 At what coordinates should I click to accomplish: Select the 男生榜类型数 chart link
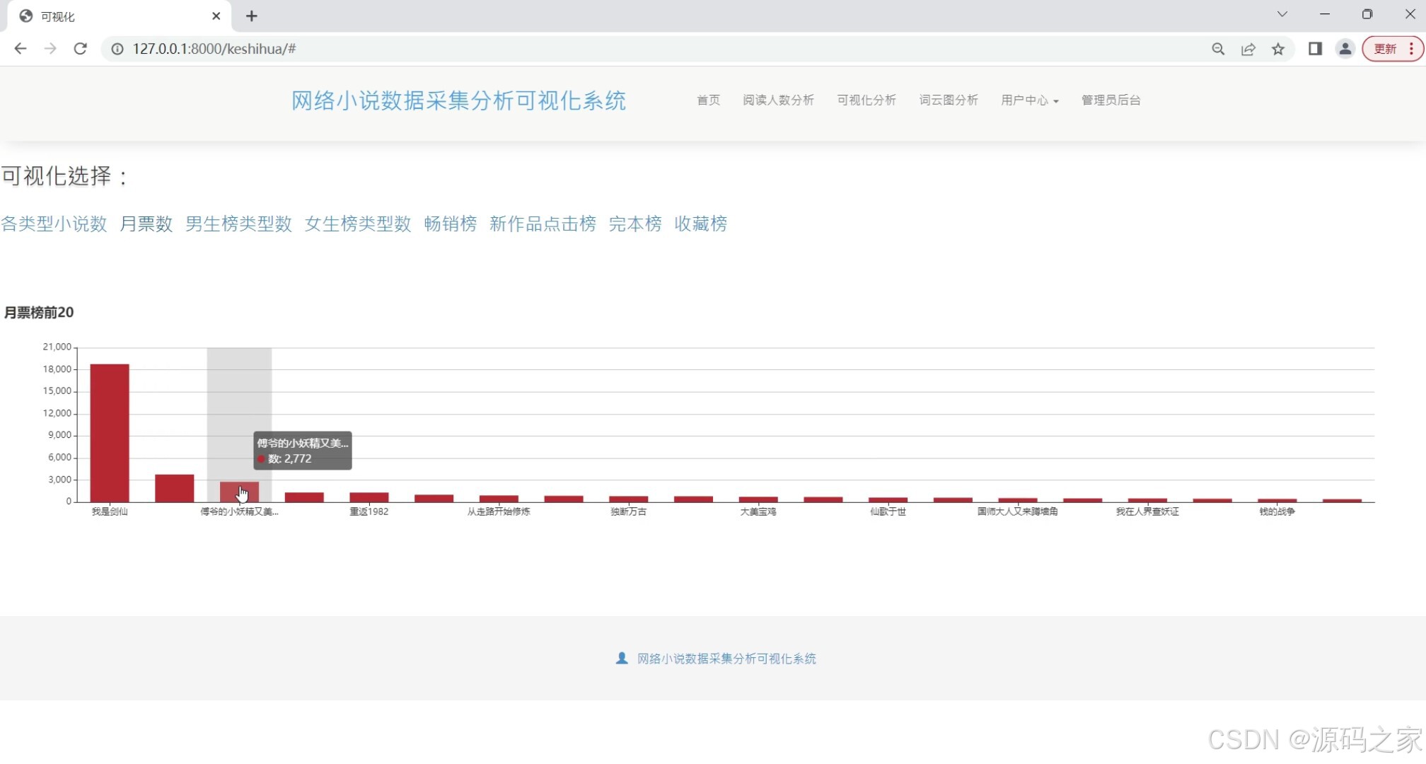(238, 224)
